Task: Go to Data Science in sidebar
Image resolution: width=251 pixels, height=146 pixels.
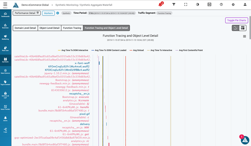Action: [x=6, y=72]
